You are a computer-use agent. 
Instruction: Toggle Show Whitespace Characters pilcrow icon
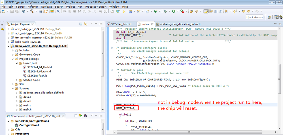coord(221,11)
